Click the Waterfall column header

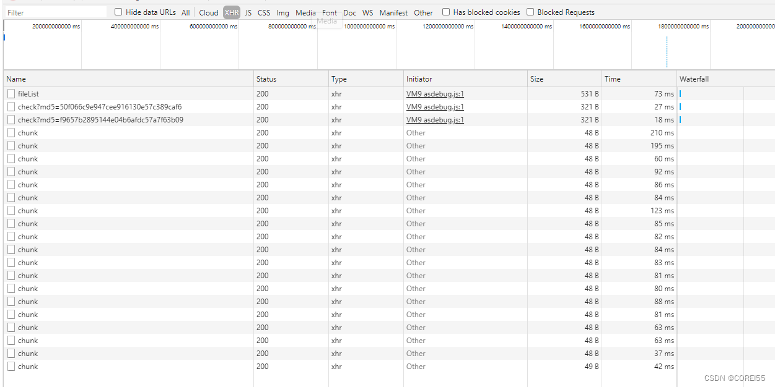pyautogui.click(x=725, y=79)
